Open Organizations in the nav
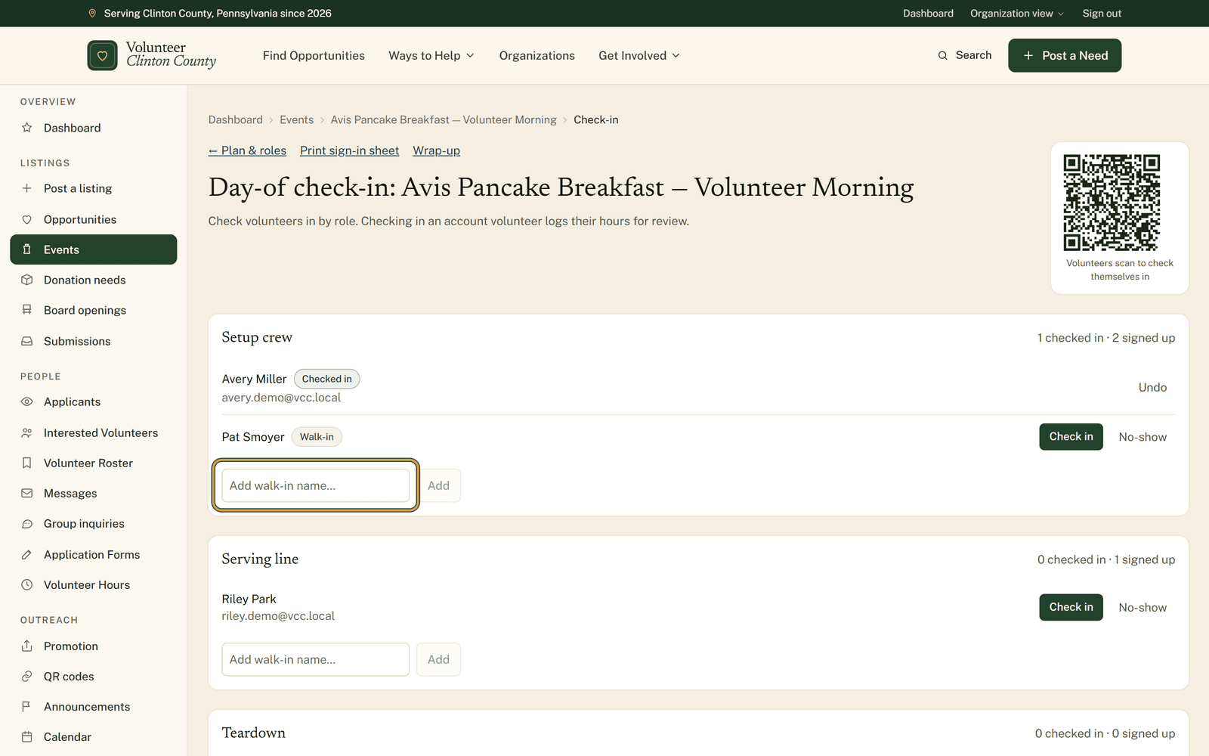 click(x=536, y=55)
